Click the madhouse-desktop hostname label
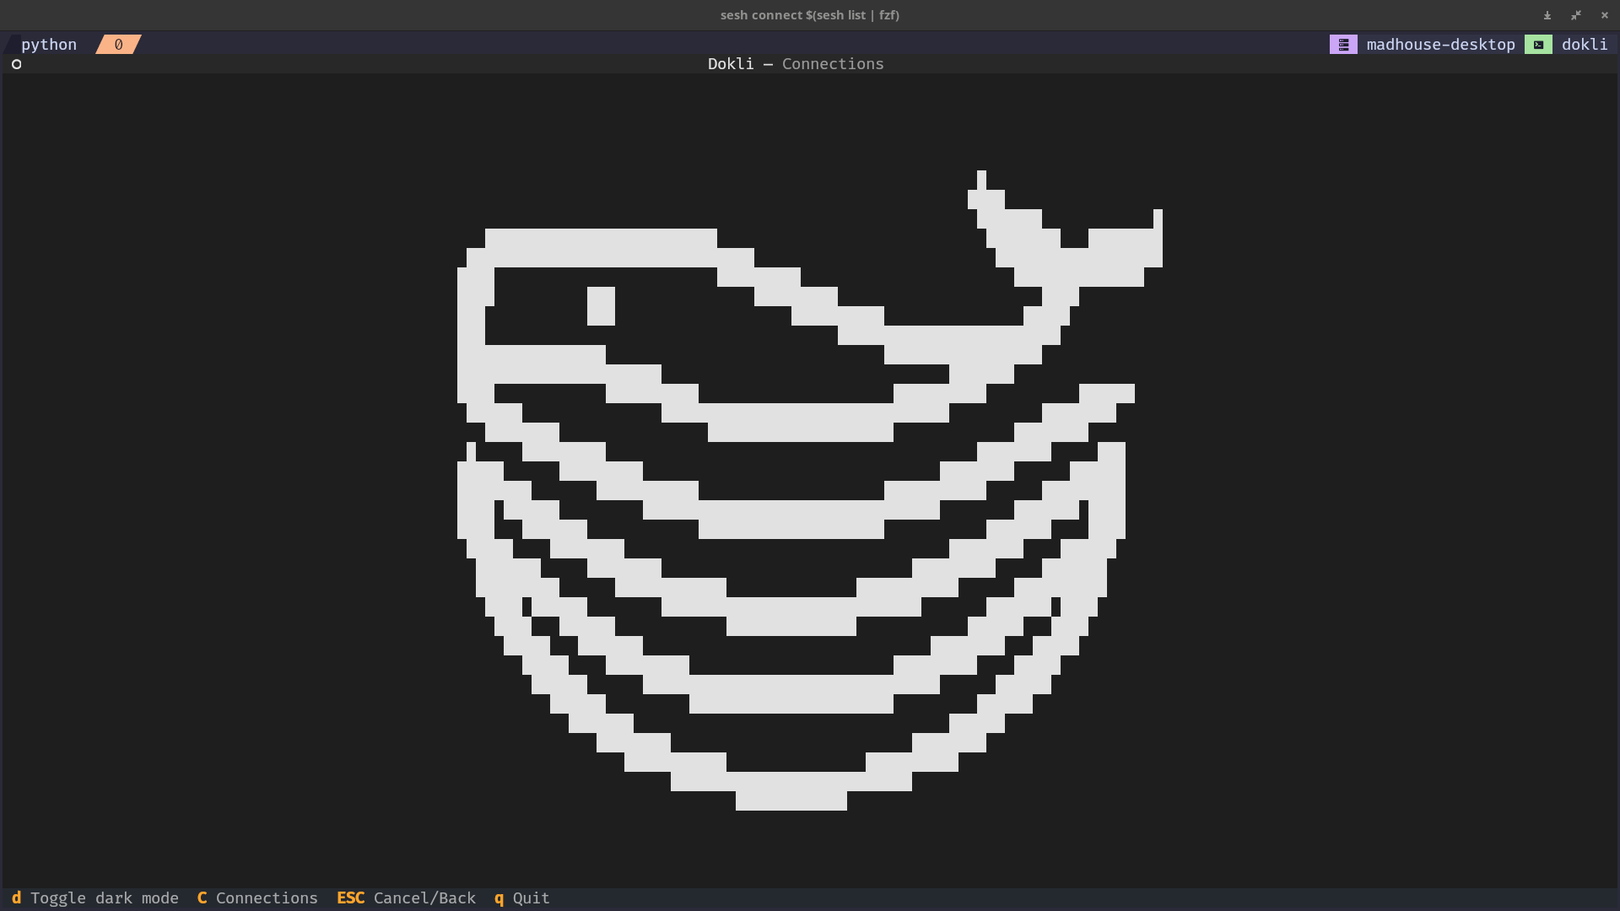 [x=1440, y=45]
